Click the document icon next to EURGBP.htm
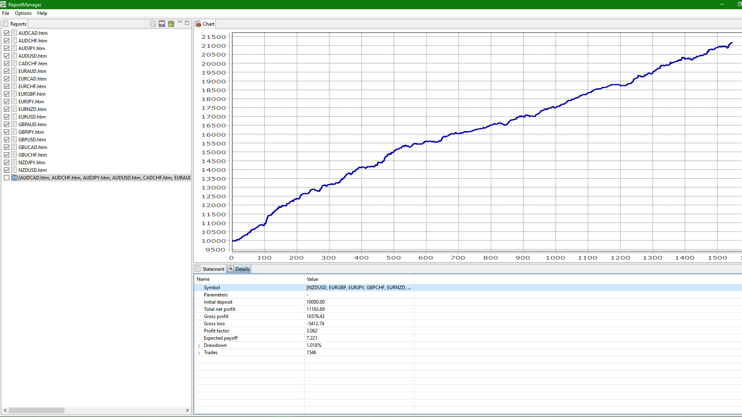Image resolution: width=742 pixels, height=417 pixels. [14, 94]
